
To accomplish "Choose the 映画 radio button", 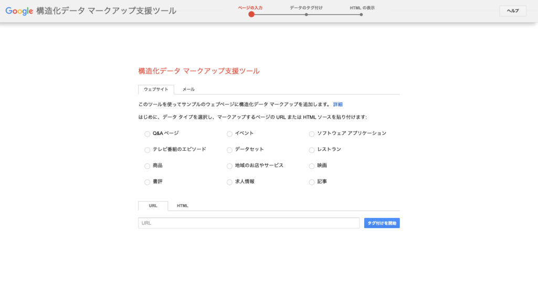I will point(312,166).
